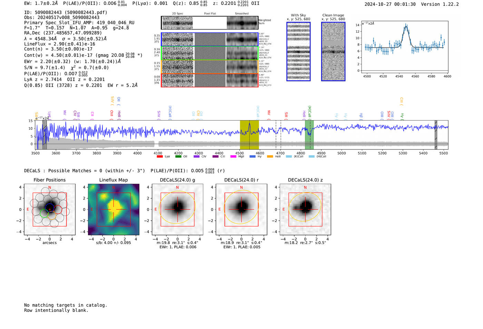Click the RA,Dec coordinates line
The image size is (483, 329).
coord(63,33)
